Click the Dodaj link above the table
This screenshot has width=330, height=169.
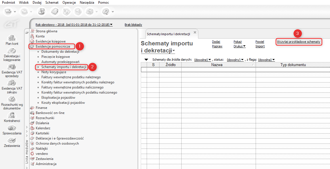click(x=216, y=42)
